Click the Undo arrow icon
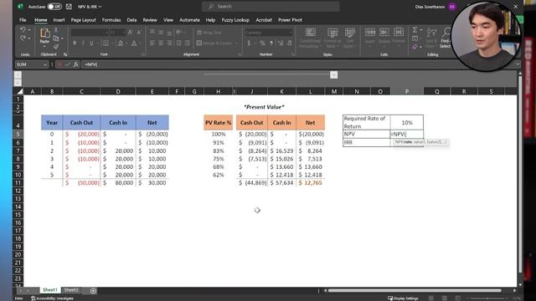The width and height of the screenshot is (536, 301). click(x=23, y=30)
